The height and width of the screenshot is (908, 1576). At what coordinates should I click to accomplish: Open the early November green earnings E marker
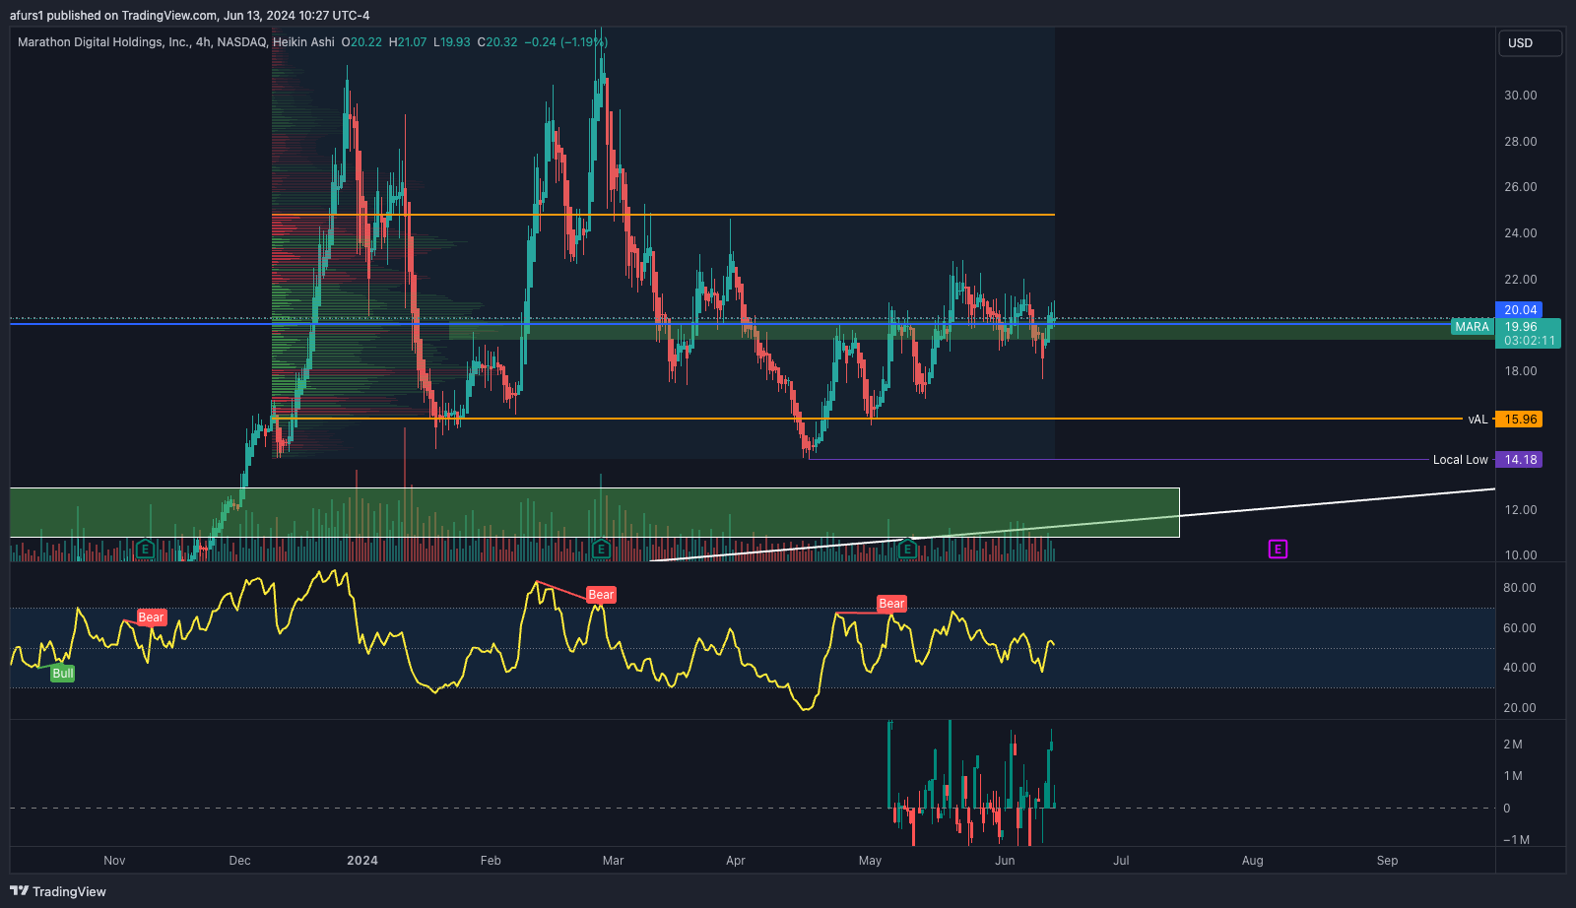(145, 549)
